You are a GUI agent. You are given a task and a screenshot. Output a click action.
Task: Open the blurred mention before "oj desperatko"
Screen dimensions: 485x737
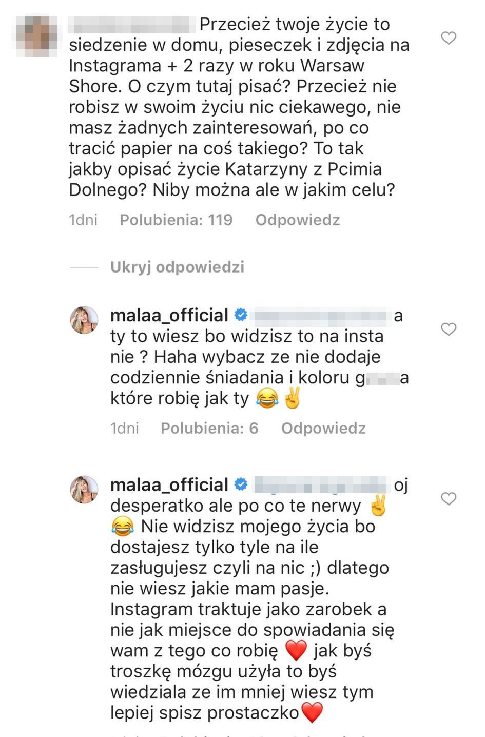tap(319, 485)
